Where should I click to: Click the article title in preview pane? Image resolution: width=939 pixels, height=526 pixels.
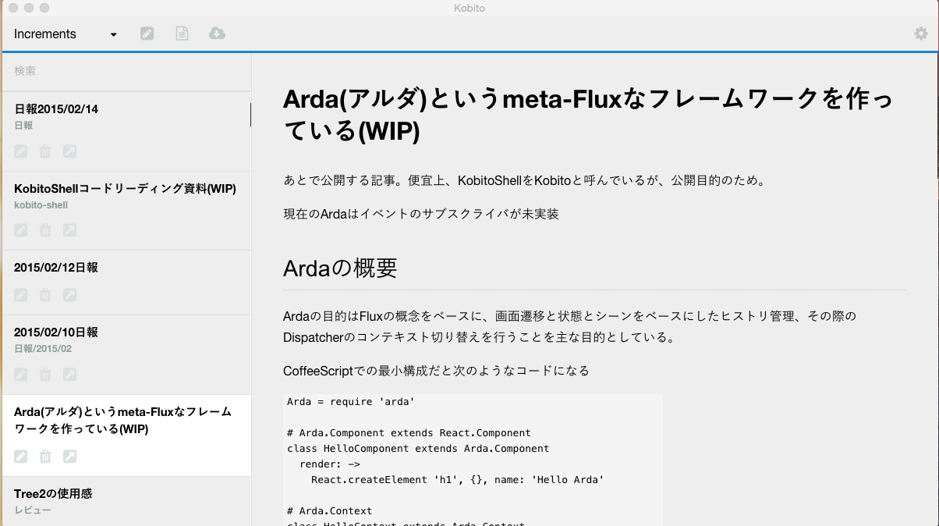tap(589, 116)
